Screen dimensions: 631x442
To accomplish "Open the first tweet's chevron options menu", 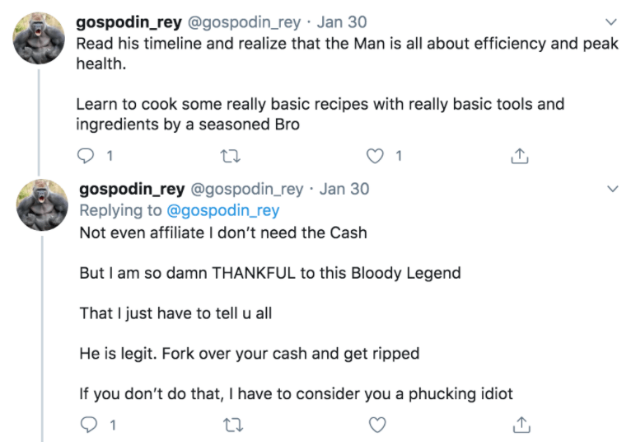I will [x=611, y=21].
